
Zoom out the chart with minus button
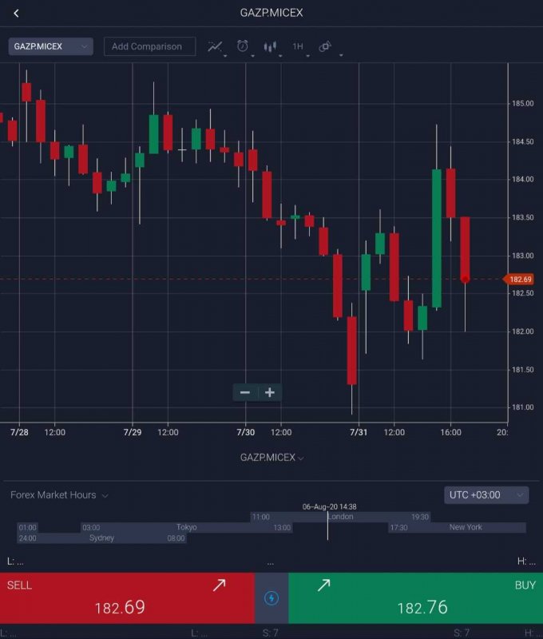245,392
